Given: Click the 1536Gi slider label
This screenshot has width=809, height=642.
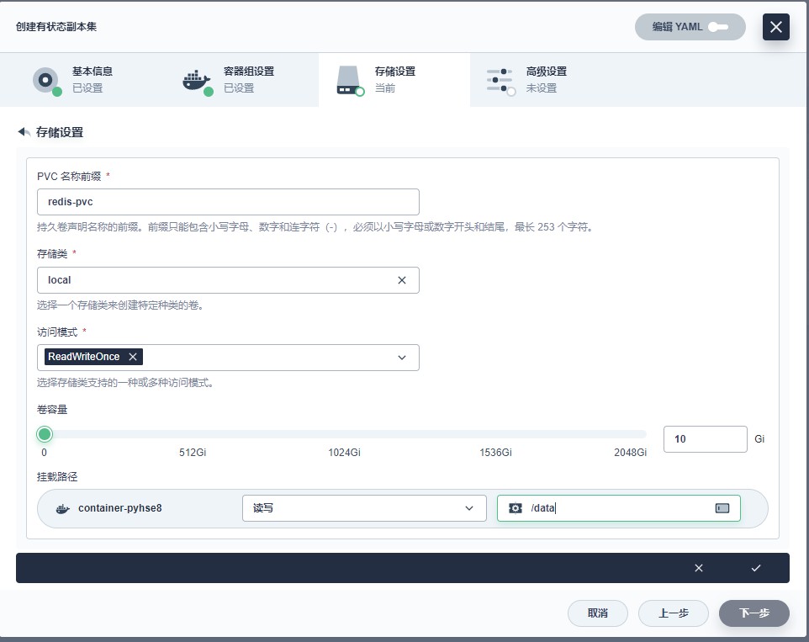Looking at the screenshot, I should pos(495,453).
